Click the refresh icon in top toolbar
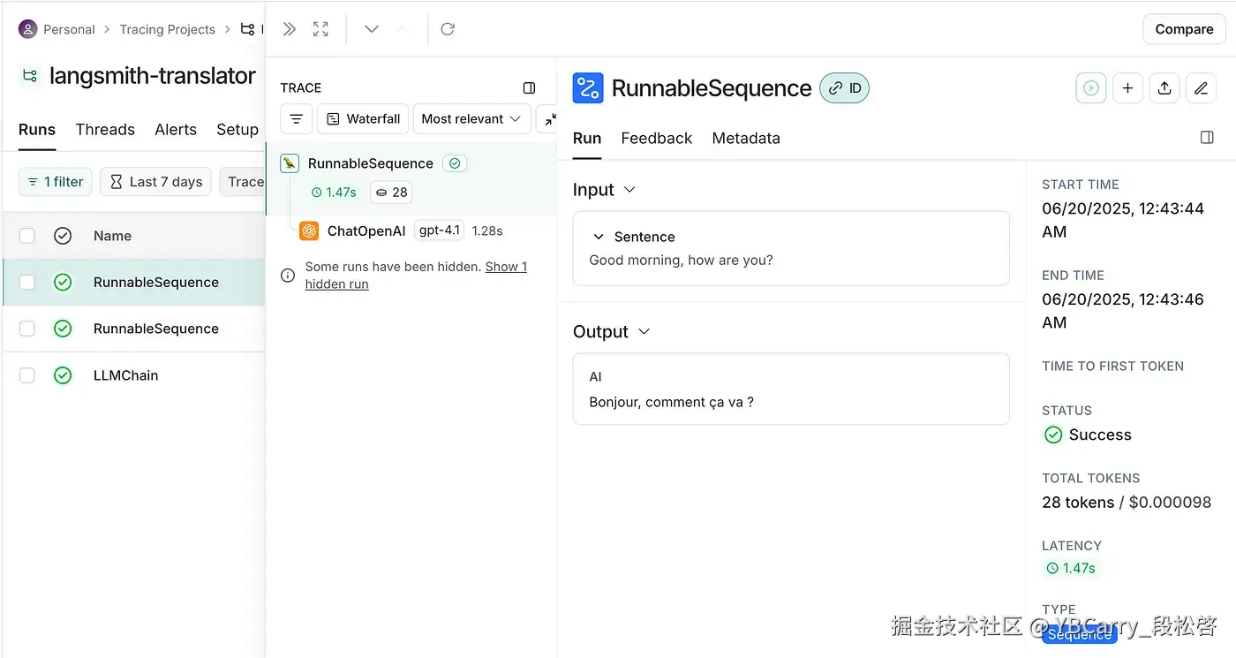The image size is (1236, 658). coord(448,29)
